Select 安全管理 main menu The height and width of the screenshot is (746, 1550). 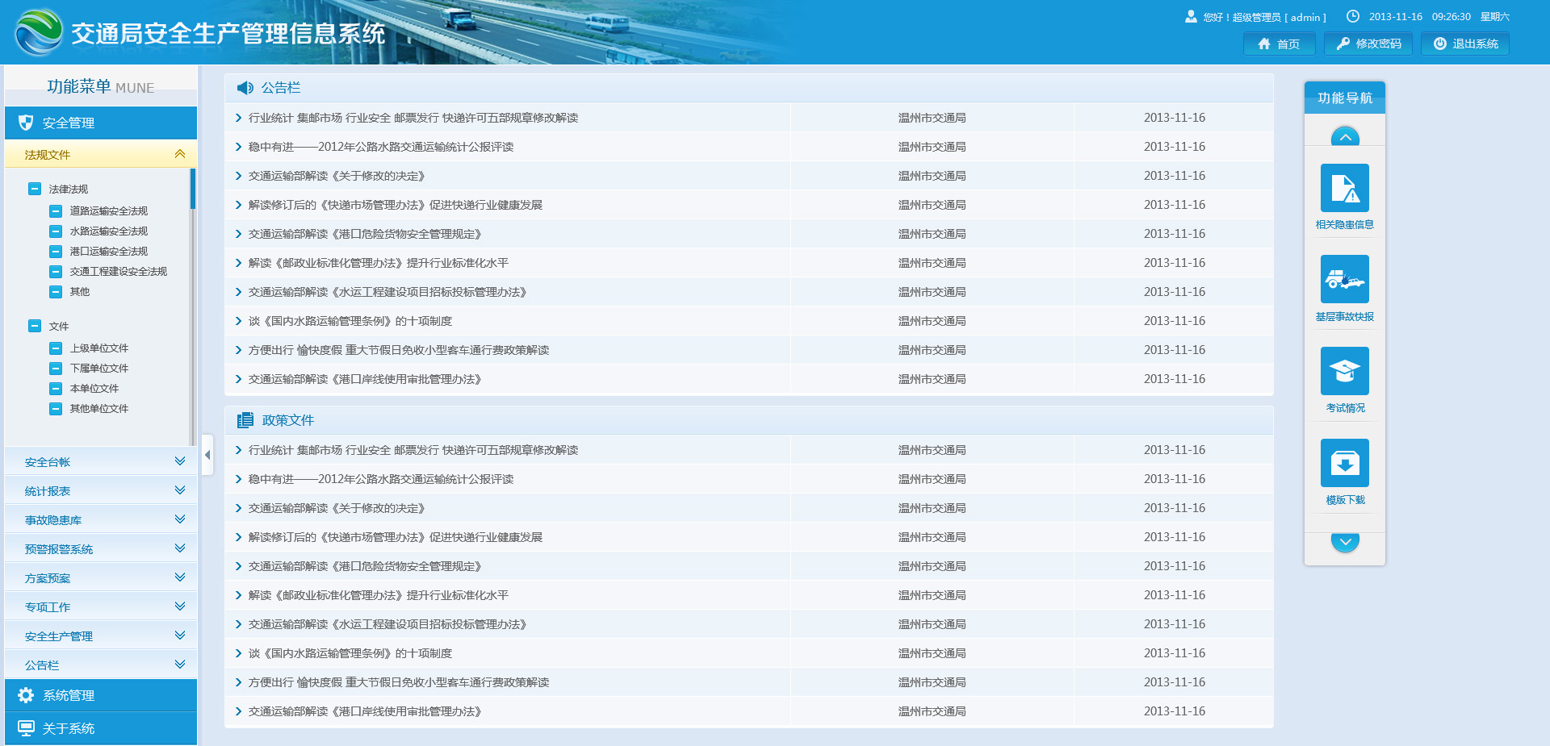pos(101,123)
